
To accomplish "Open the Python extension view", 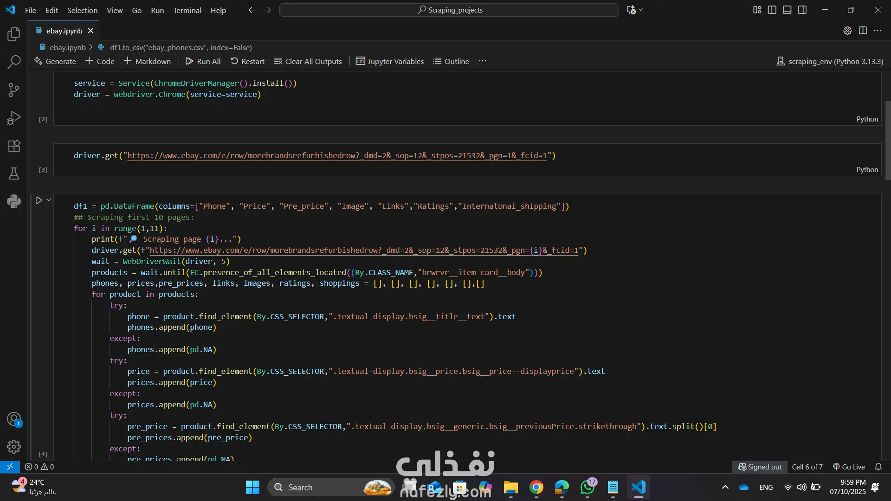I will pos(14,201).
